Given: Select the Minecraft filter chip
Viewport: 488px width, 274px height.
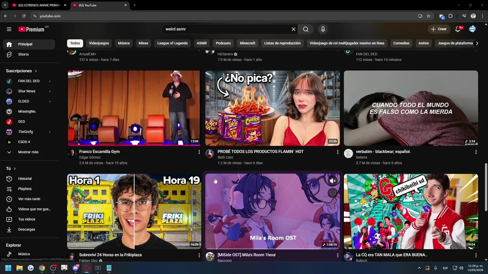Looking at the screenshot, I should (247, 43).
